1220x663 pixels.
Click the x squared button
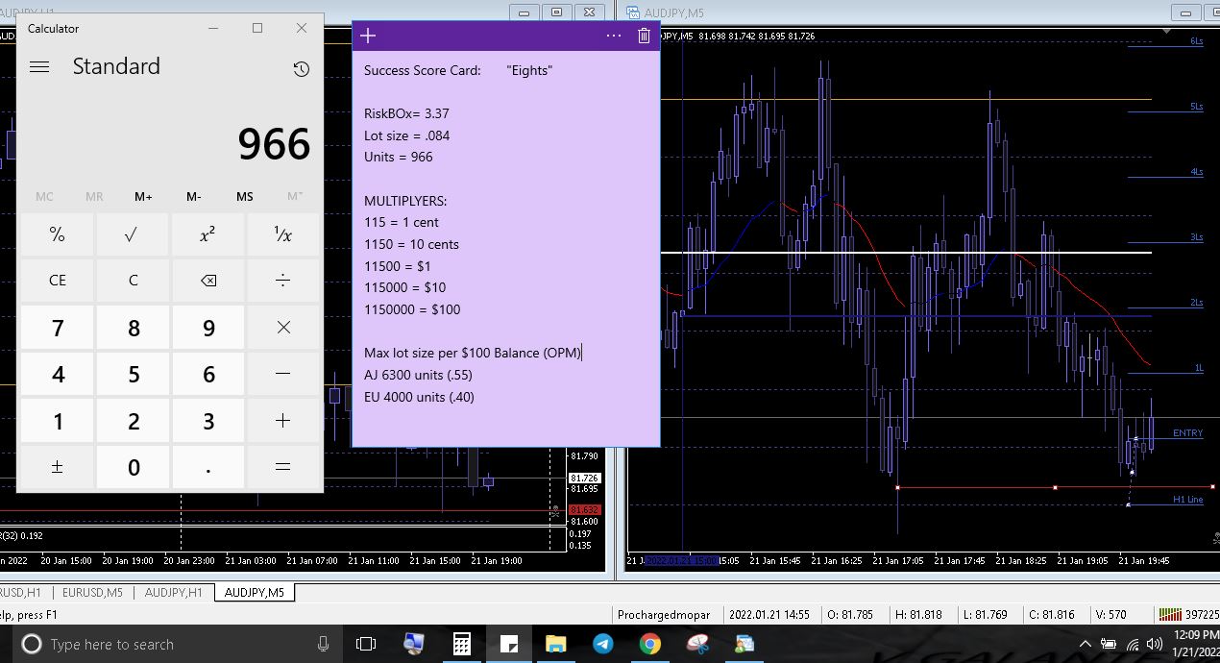pyautogui.click(x=207, y=234)
